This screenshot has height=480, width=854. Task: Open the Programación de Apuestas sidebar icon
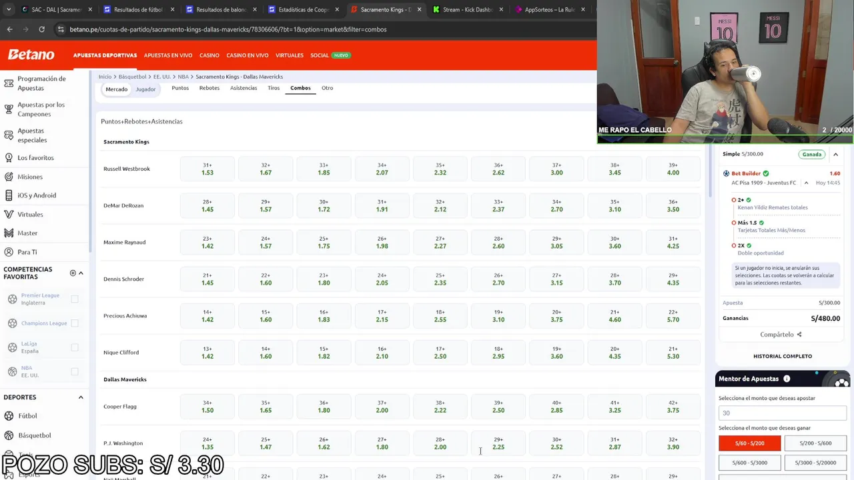[9, 83]
